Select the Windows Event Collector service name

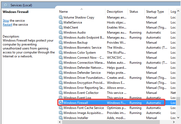[81, 93]
